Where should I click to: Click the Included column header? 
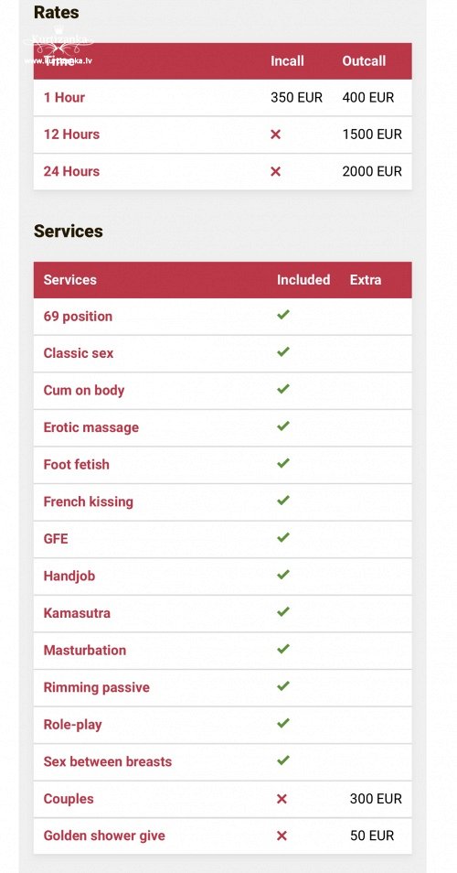point(303,279)
